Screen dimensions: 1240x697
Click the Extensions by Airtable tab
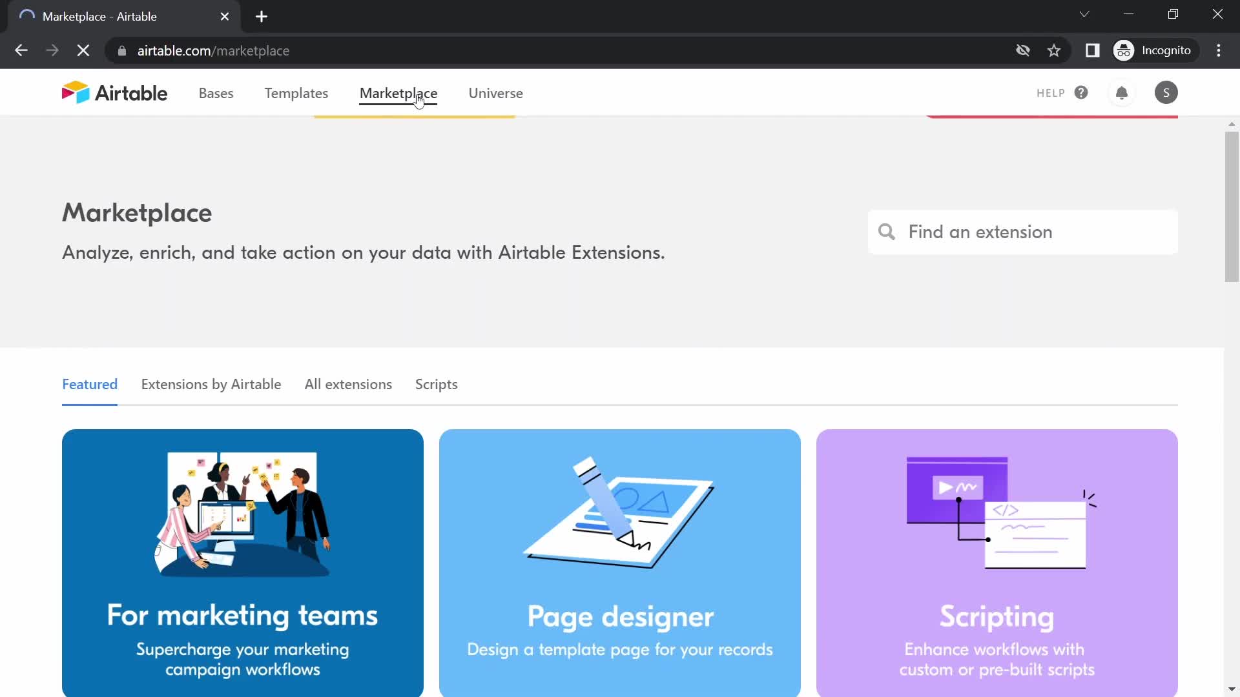(211, 384)
